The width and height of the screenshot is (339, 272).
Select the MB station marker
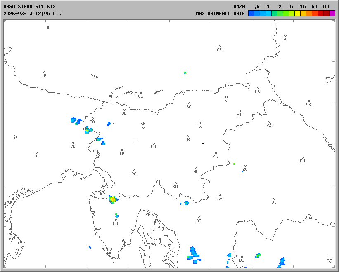(x=225, y=101)
